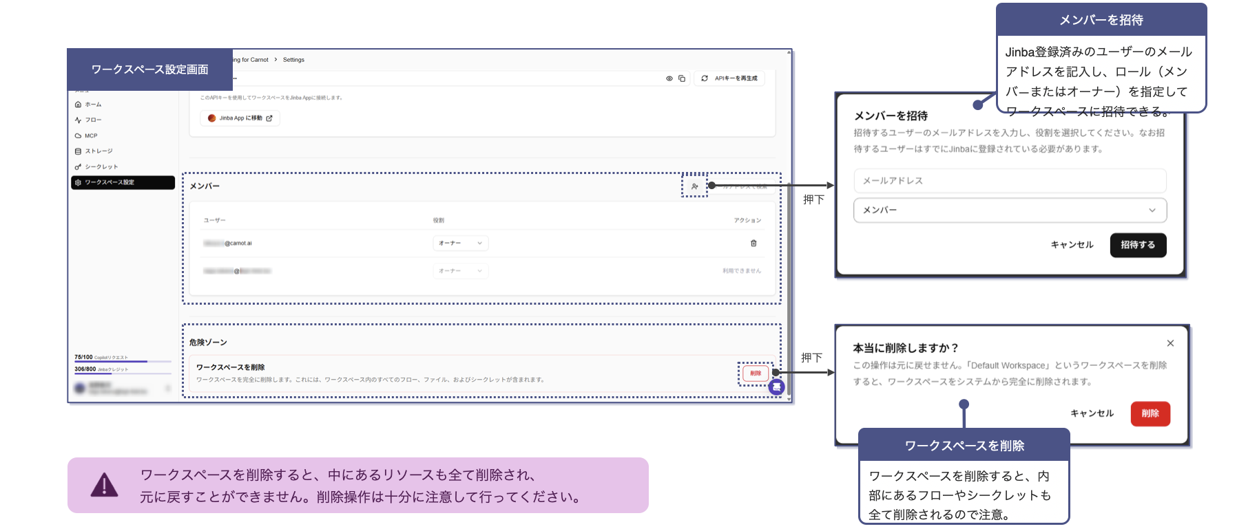Reveal the API key with the eye icon

tap(669, 78)
